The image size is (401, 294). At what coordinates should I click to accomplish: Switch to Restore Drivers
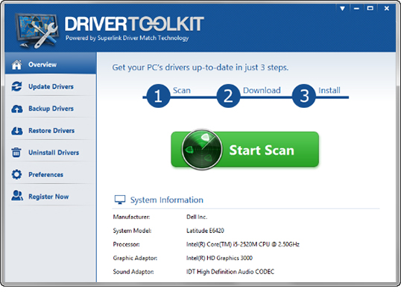pos(51,130)
